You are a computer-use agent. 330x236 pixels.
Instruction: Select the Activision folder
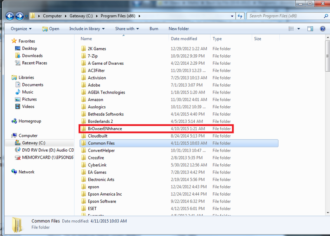[x=179, y=78]
